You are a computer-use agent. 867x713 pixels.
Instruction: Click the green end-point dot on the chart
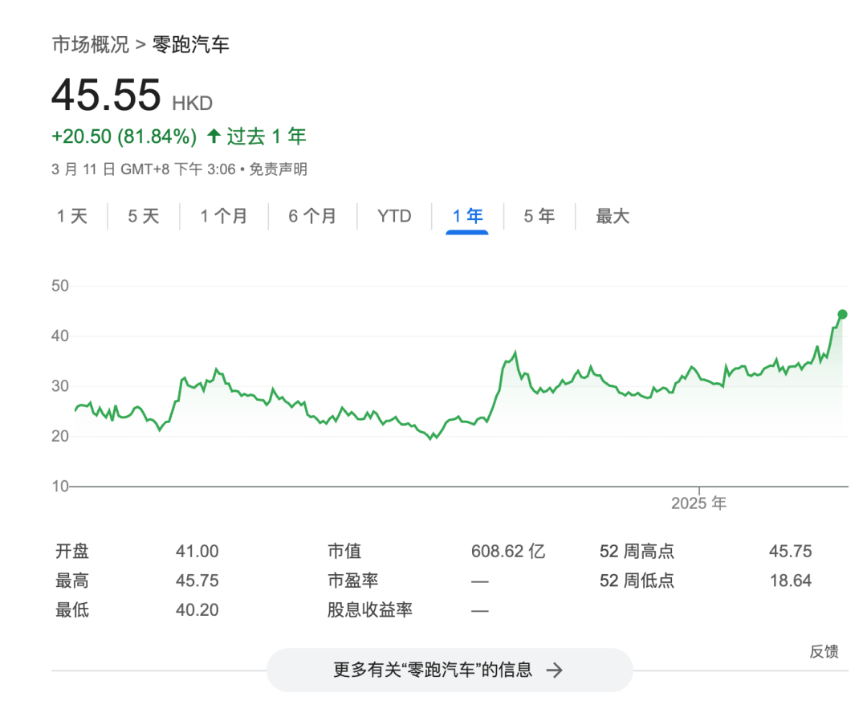click(842, 314)
